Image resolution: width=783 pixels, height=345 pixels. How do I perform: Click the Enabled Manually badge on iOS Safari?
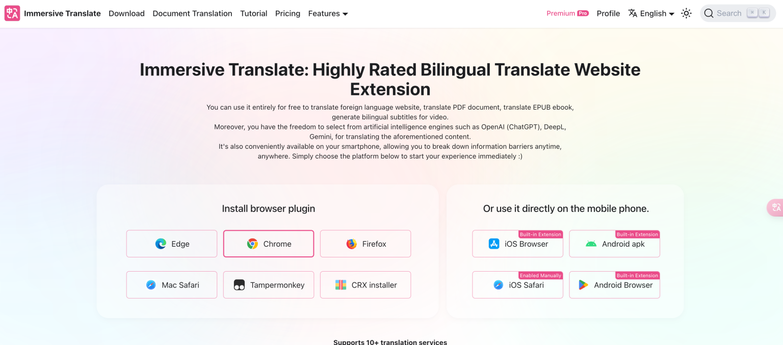pos(540,275)
